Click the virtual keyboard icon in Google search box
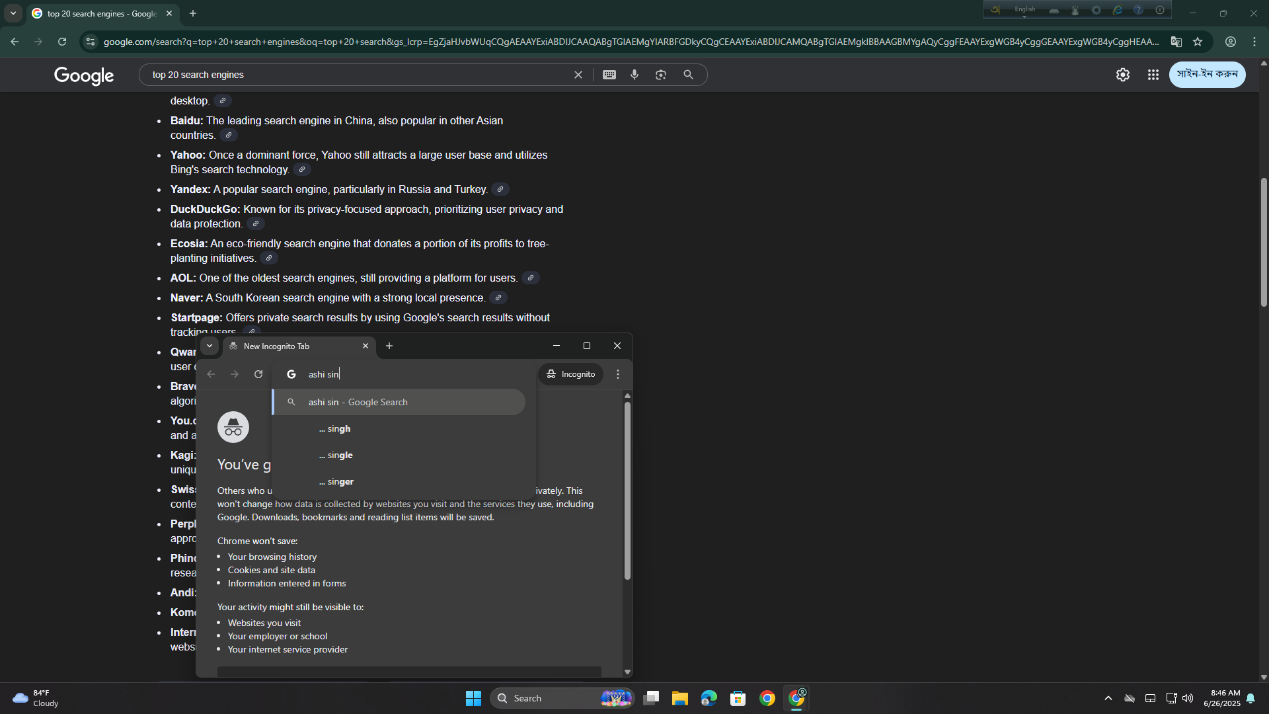Screen dimensions: 1269x714 click(x=609, y=75)
